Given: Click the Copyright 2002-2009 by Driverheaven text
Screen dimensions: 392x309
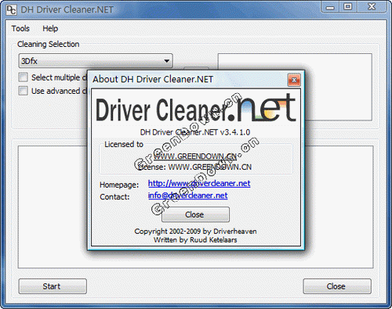Looking at the screenshot, I should [x=195, y=232].
